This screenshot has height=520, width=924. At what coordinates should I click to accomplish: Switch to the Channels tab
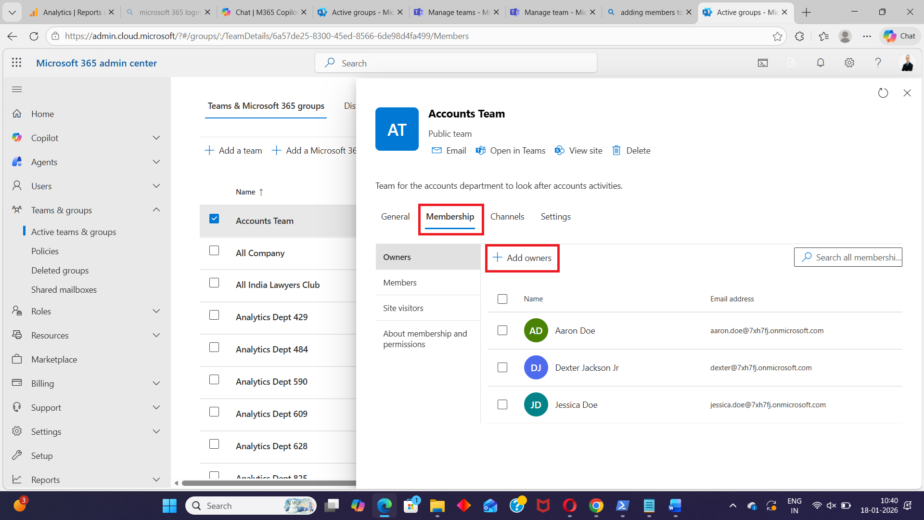click(507, 217)
